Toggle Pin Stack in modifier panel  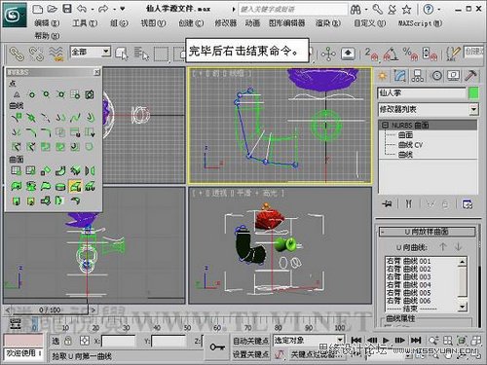387,204
